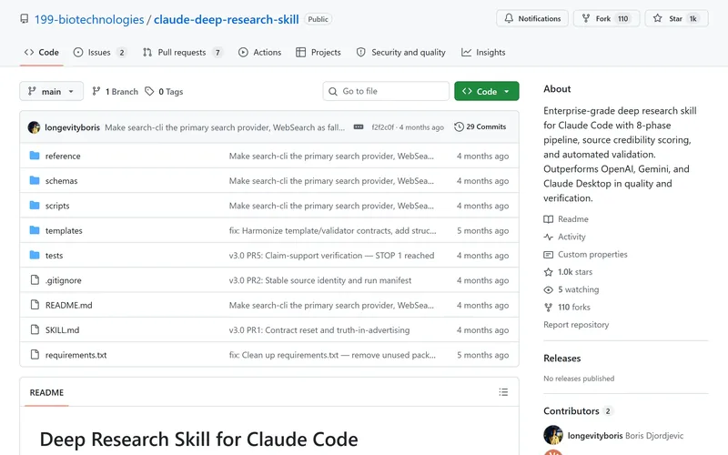Open longevityboris Boris Djordjevic contributor link

click(x=625, y=436)
